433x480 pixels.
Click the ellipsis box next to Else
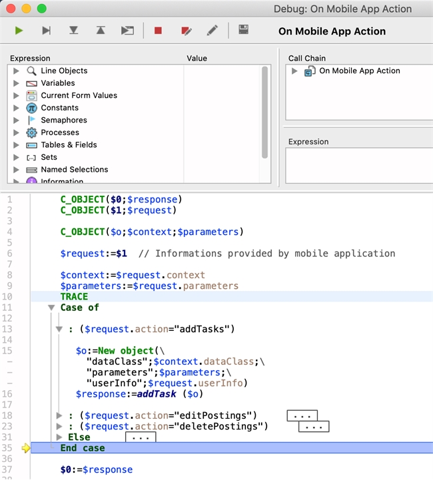[140, 438]
